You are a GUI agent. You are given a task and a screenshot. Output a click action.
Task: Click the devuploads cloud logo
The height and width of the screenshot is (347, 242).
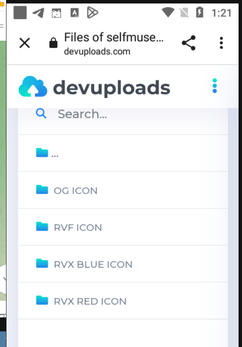(x=33, y=87)
